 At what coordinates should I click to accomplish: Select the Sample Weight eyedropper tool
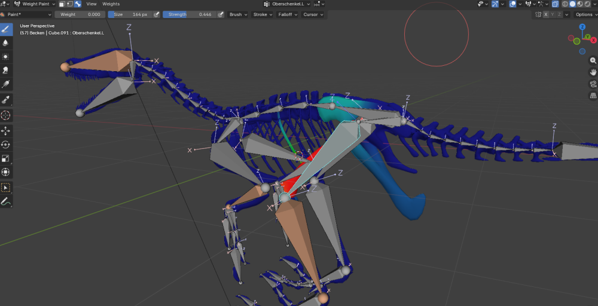[x=6, y=100]
